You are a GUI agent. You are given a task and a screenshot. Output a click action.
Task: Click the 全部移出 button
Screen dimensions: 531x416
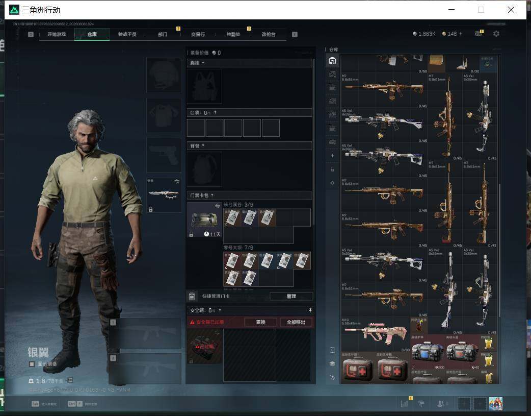tap(296, 322)
